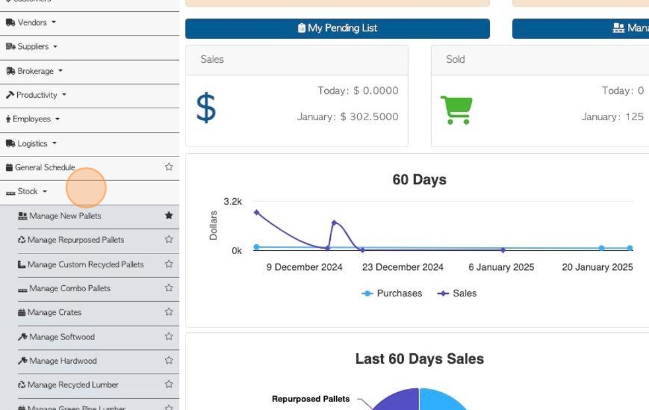
Task: Click the clipboard icon on My Pending List
Action: [301, 28]
